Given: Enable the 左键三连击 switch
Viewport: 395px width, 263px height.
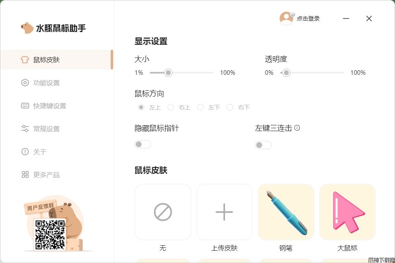Looking at the screenshot, I should (x=263, y=145).
